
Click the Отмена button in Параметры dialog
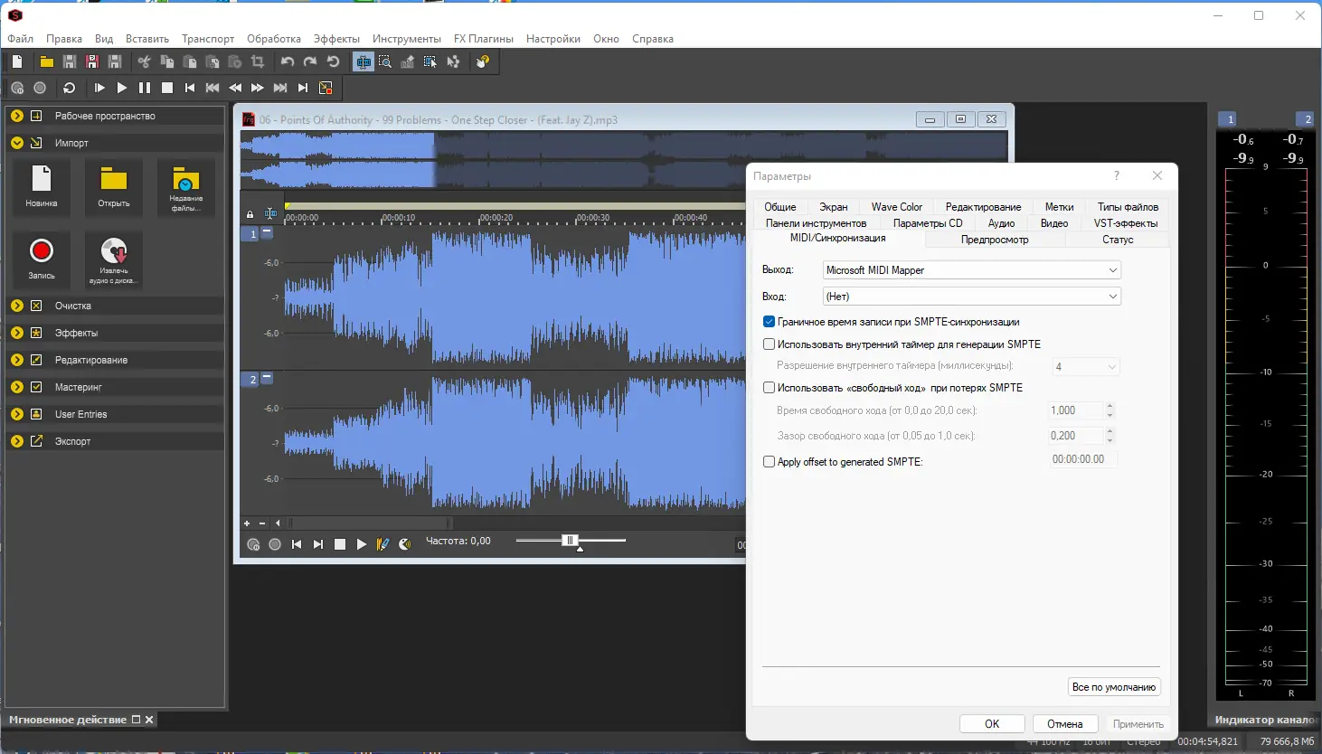[x=1064, y=724]
